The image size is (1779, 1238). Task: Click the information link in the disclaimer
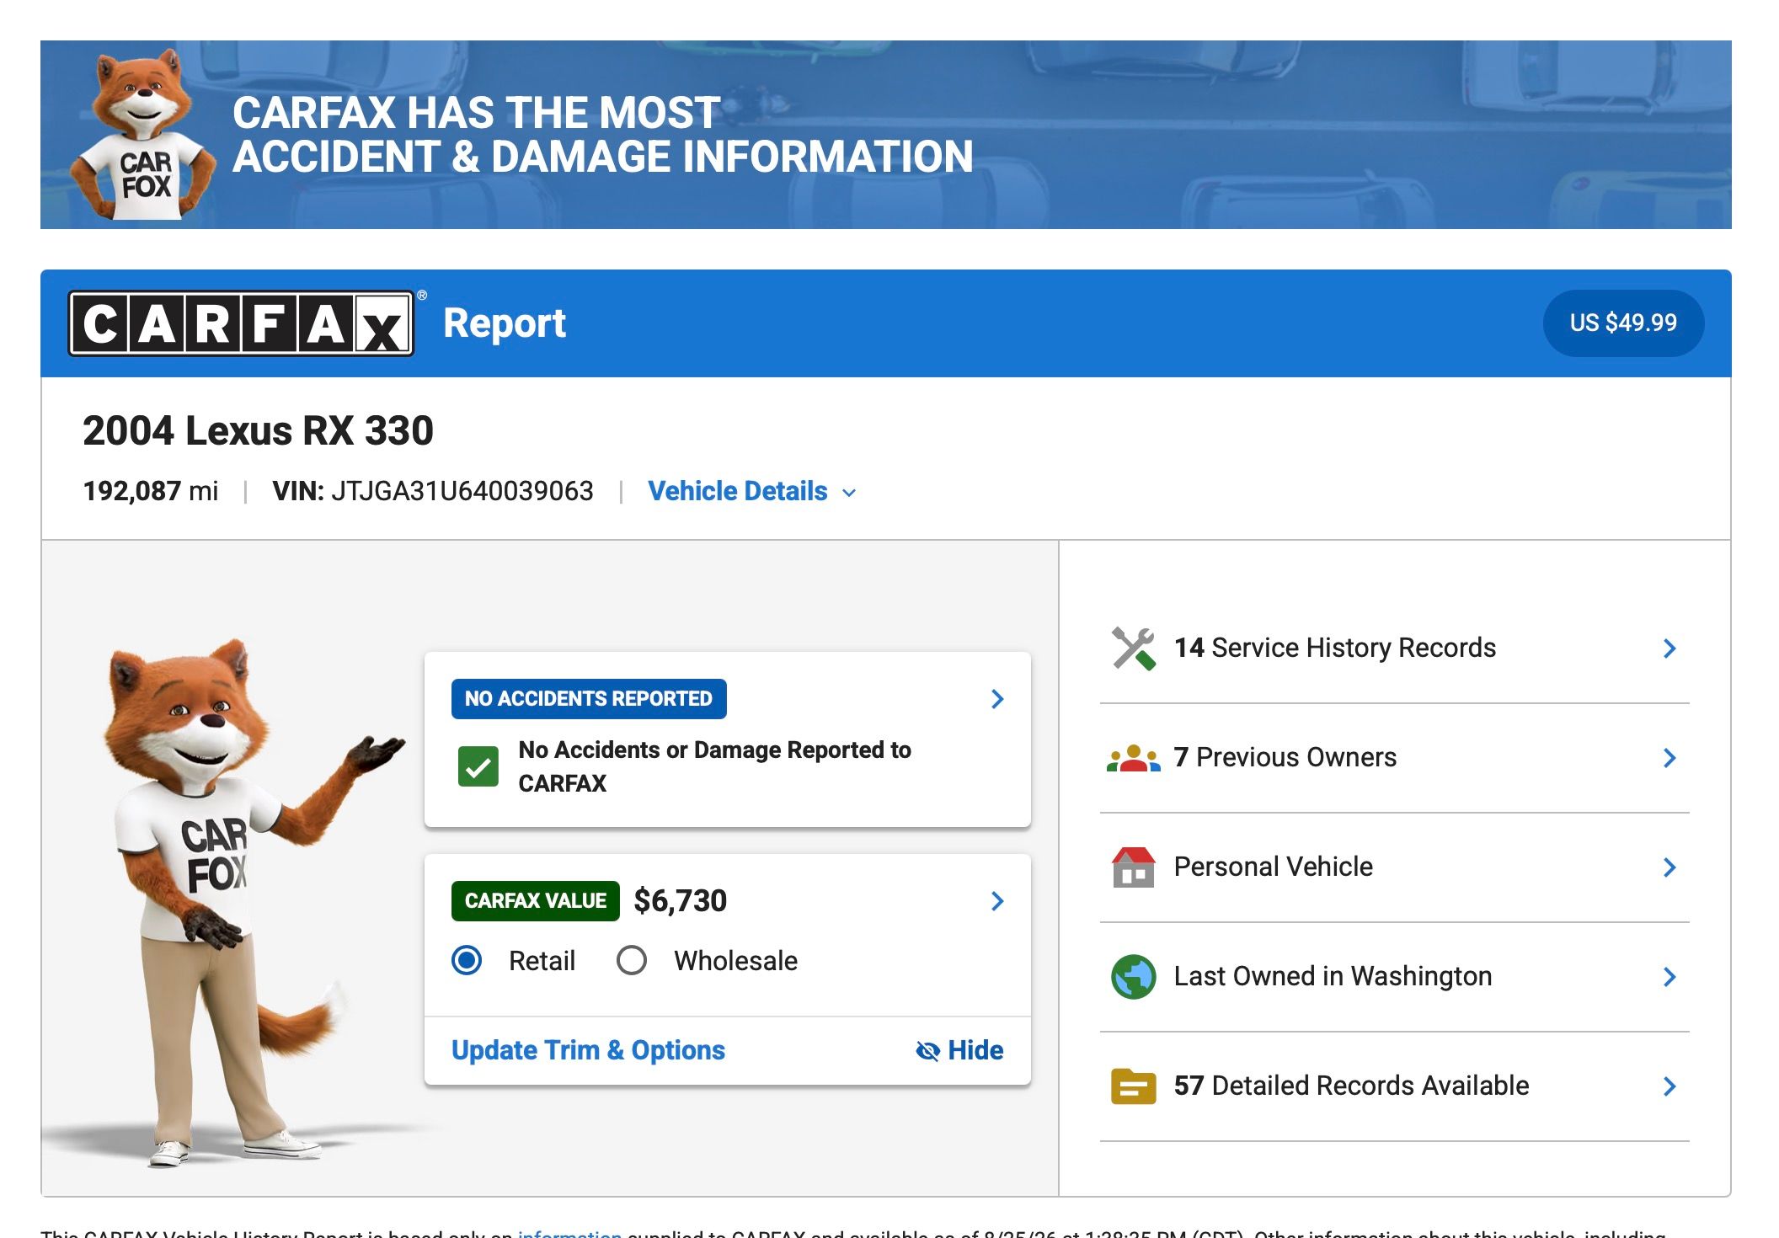coord(569,1233)
